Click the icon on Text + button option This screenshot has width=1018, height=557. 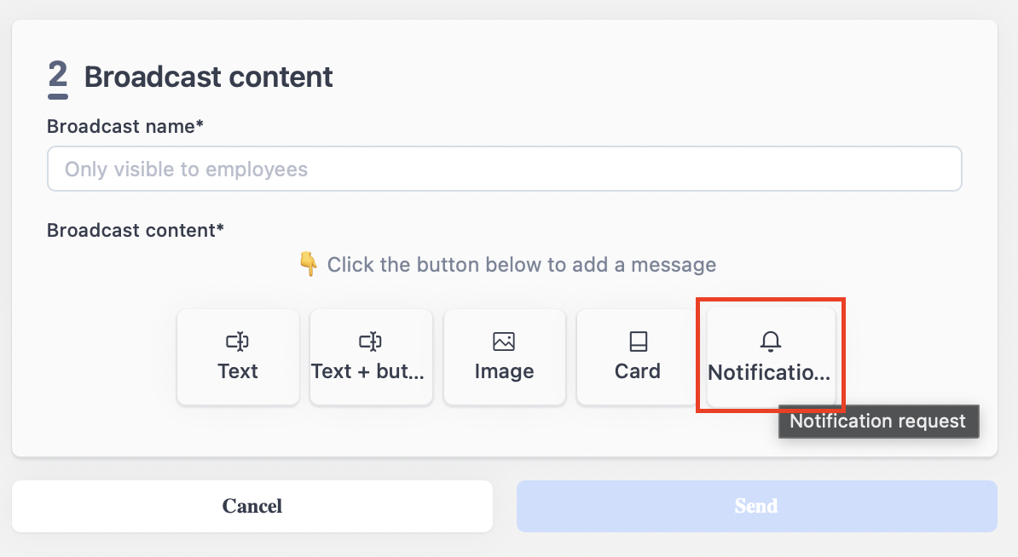coord(371,341)
